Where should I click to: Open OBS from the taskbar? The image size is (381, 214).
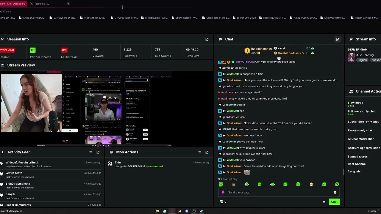coord(194,211)
